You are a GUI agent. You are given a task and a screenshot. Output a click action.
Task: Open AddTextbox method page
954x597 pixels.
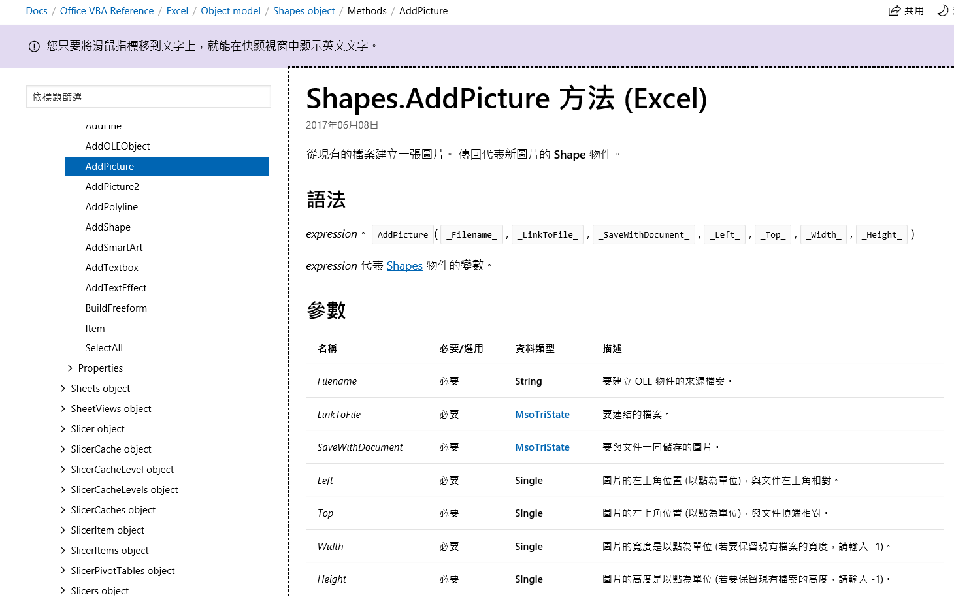tap(112, 268)
